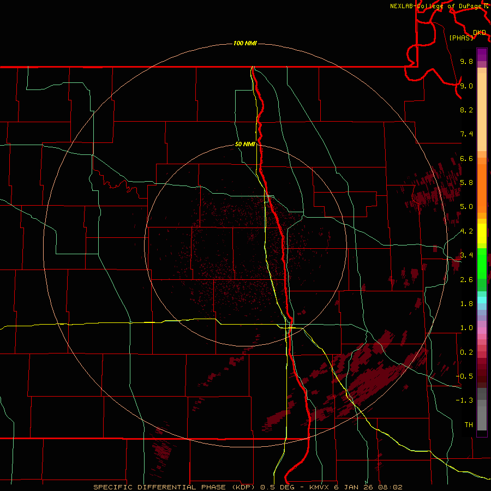
Task: Click the 9.0 value on the KDP scale
Action: pos(466,86)
